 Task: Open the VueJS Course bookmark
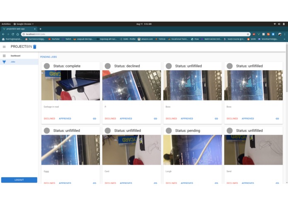pyautogui.click(x=235, y=39)
